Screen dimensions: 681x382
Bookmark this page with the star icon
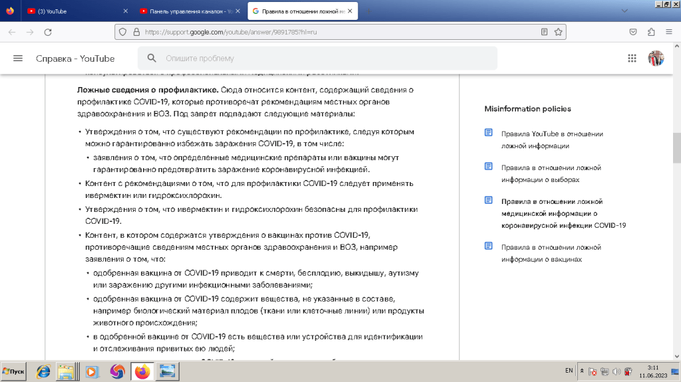click(x=559, y=32)
